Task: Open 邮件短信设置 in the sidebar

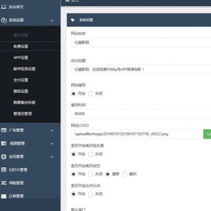Action: tap(24, 69)
